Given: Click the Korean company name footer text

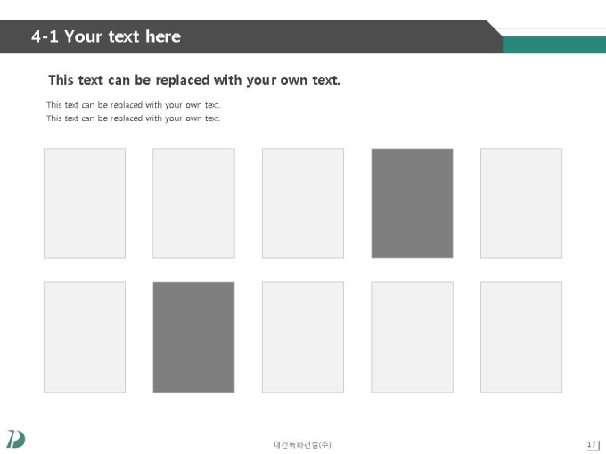Looking at the screenshot, I should (x=303, y=445).
